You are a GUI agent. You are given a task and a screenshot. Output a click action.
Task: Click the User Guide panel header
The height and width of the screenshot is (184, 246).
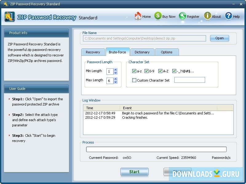(36, 89)
